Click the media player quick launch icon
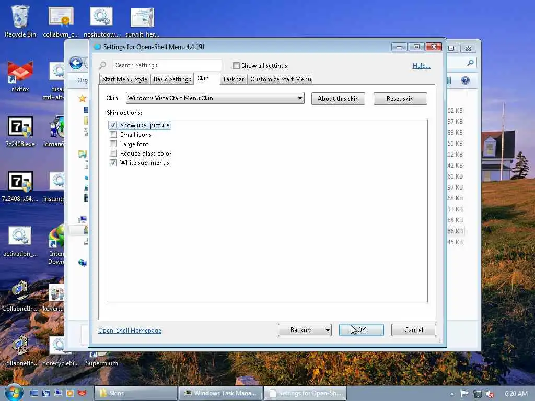The height and width of the screenshot is (401, 535). pos(70,393)
